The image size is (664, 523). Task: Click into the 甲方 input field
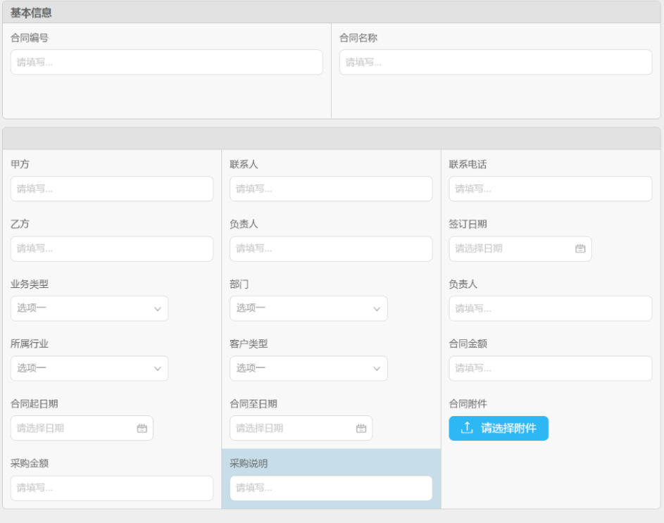112,189
